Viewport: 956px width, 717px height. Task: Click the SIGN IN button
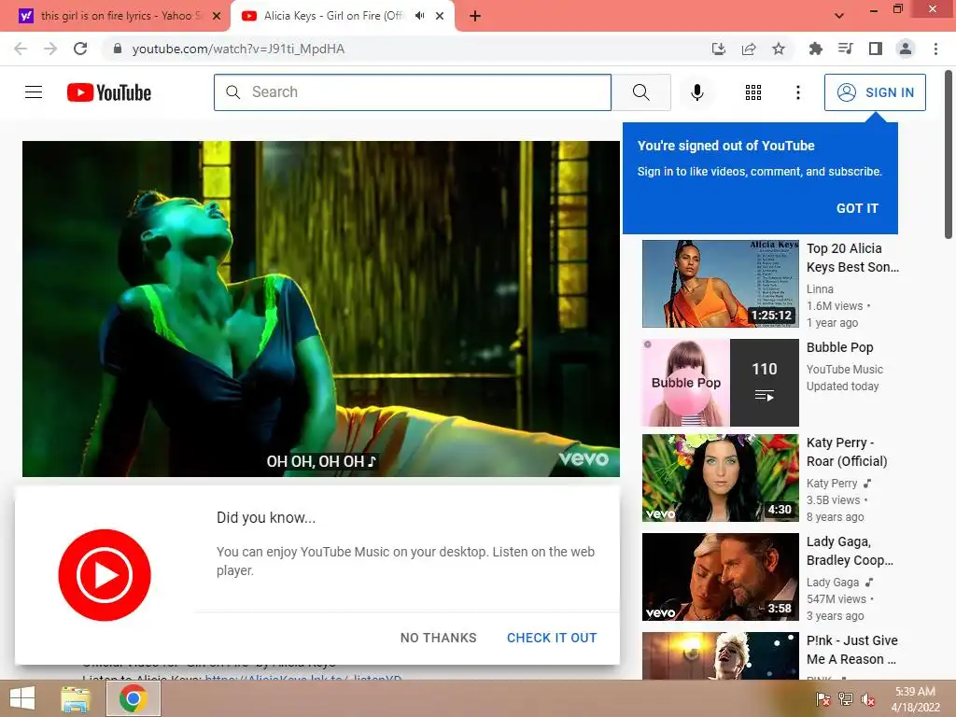[x=875, y=92]
